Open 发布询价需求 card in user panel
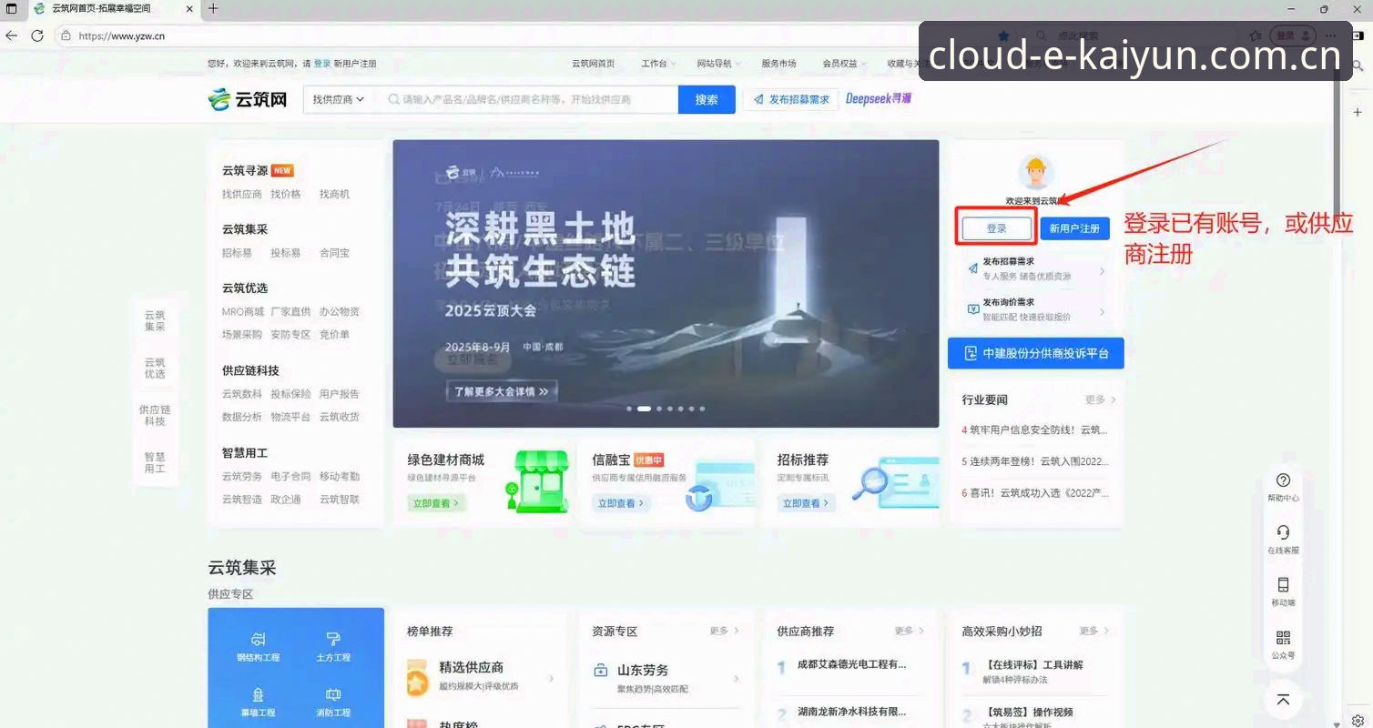Screen dimensions: 1373x728 (x=1036, y=309)
